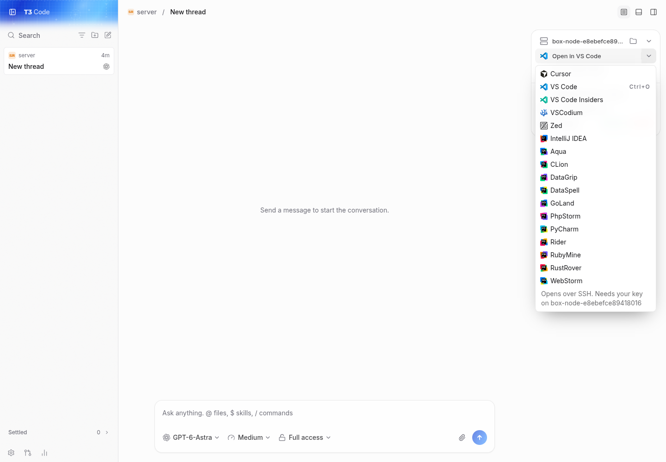The image size is (666, 462).
Task: Select VS Code in the editor menu
Action: tap(596, 87)
